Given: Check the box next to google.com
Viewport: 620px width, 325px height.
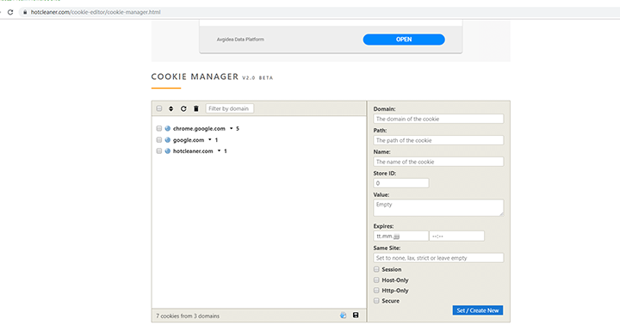Looking at the screenshot, I should click(159, 140).
